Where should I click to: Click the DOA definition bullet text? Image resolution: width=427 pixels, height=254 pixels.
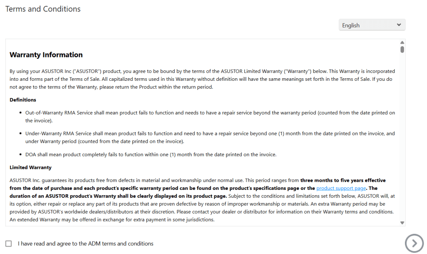tap(150, 154)
